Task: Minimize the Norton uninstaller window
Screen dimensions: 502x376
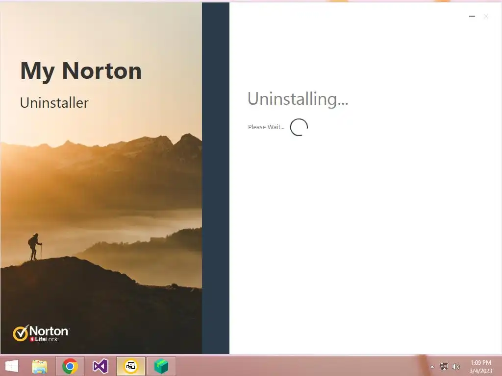Action: (472, 16)
